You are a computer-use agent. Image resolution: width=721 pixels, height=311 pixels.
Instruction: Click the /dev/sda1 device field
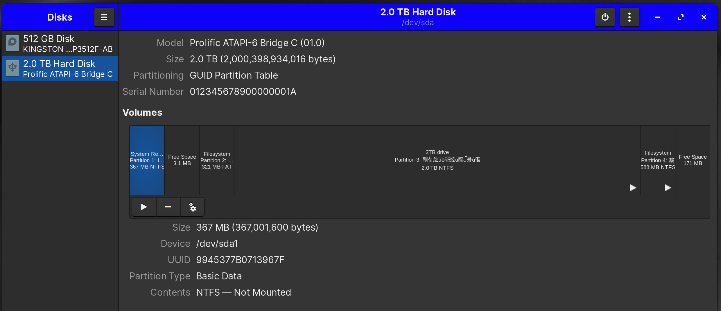point(217,243)
